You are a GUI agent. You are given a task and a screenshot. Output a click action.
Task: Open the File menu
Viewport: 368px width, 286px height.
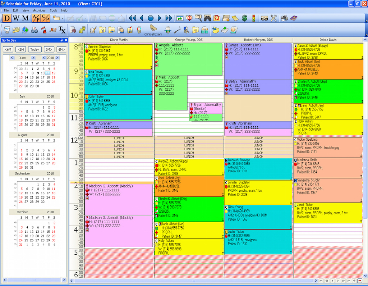[6, 10]
